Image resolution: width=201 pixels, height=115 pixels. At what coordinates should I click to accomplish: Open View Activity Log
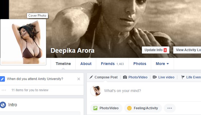pyautogui.click(x=187, y=50)
